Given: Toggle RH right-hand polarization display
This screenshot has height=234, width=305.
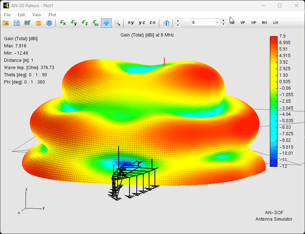Looking at the screenshot, I should (264, 23).
